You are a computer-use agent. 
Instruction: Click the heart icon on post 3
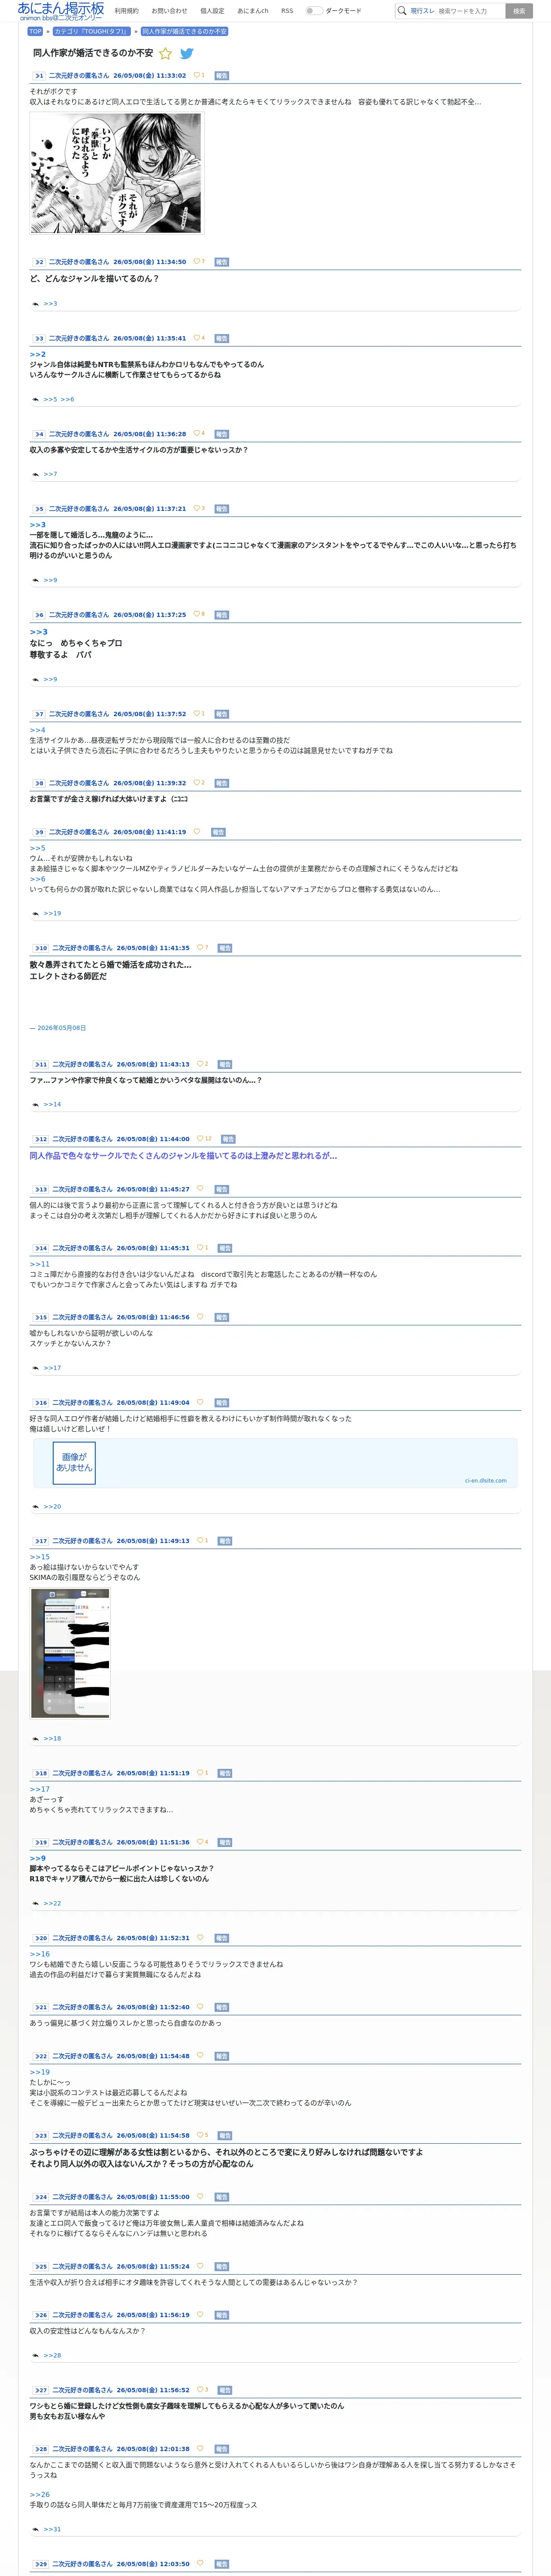tap(196, 338)
